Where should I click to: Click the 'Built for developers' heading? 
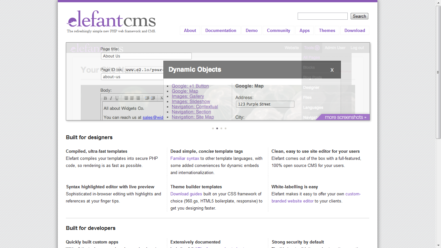(91, 228)
